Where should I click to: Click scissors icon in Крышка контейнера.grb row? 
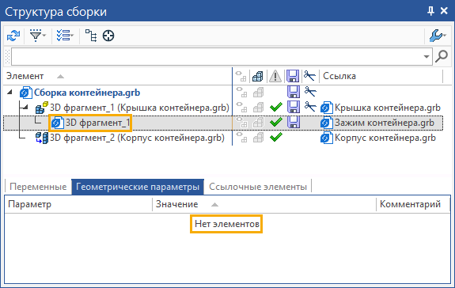[x=310, y=107]
